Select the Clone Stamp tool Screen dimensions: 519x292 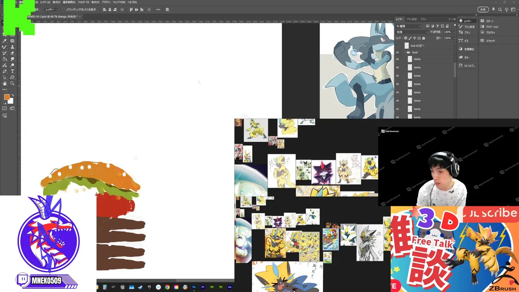pos(12,47)
